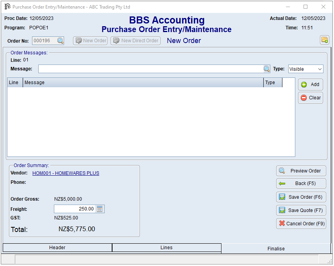Preview the order
The image size is (334, 266).
coord(301,171)
